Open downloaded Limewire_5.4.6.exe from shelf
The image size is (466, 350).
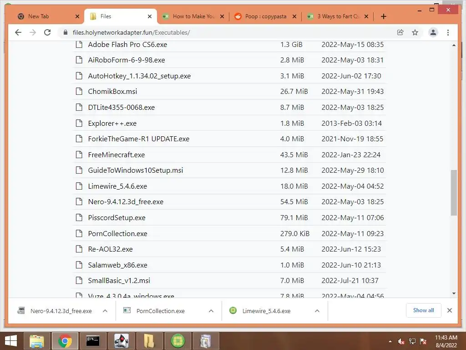pos(260,311)
